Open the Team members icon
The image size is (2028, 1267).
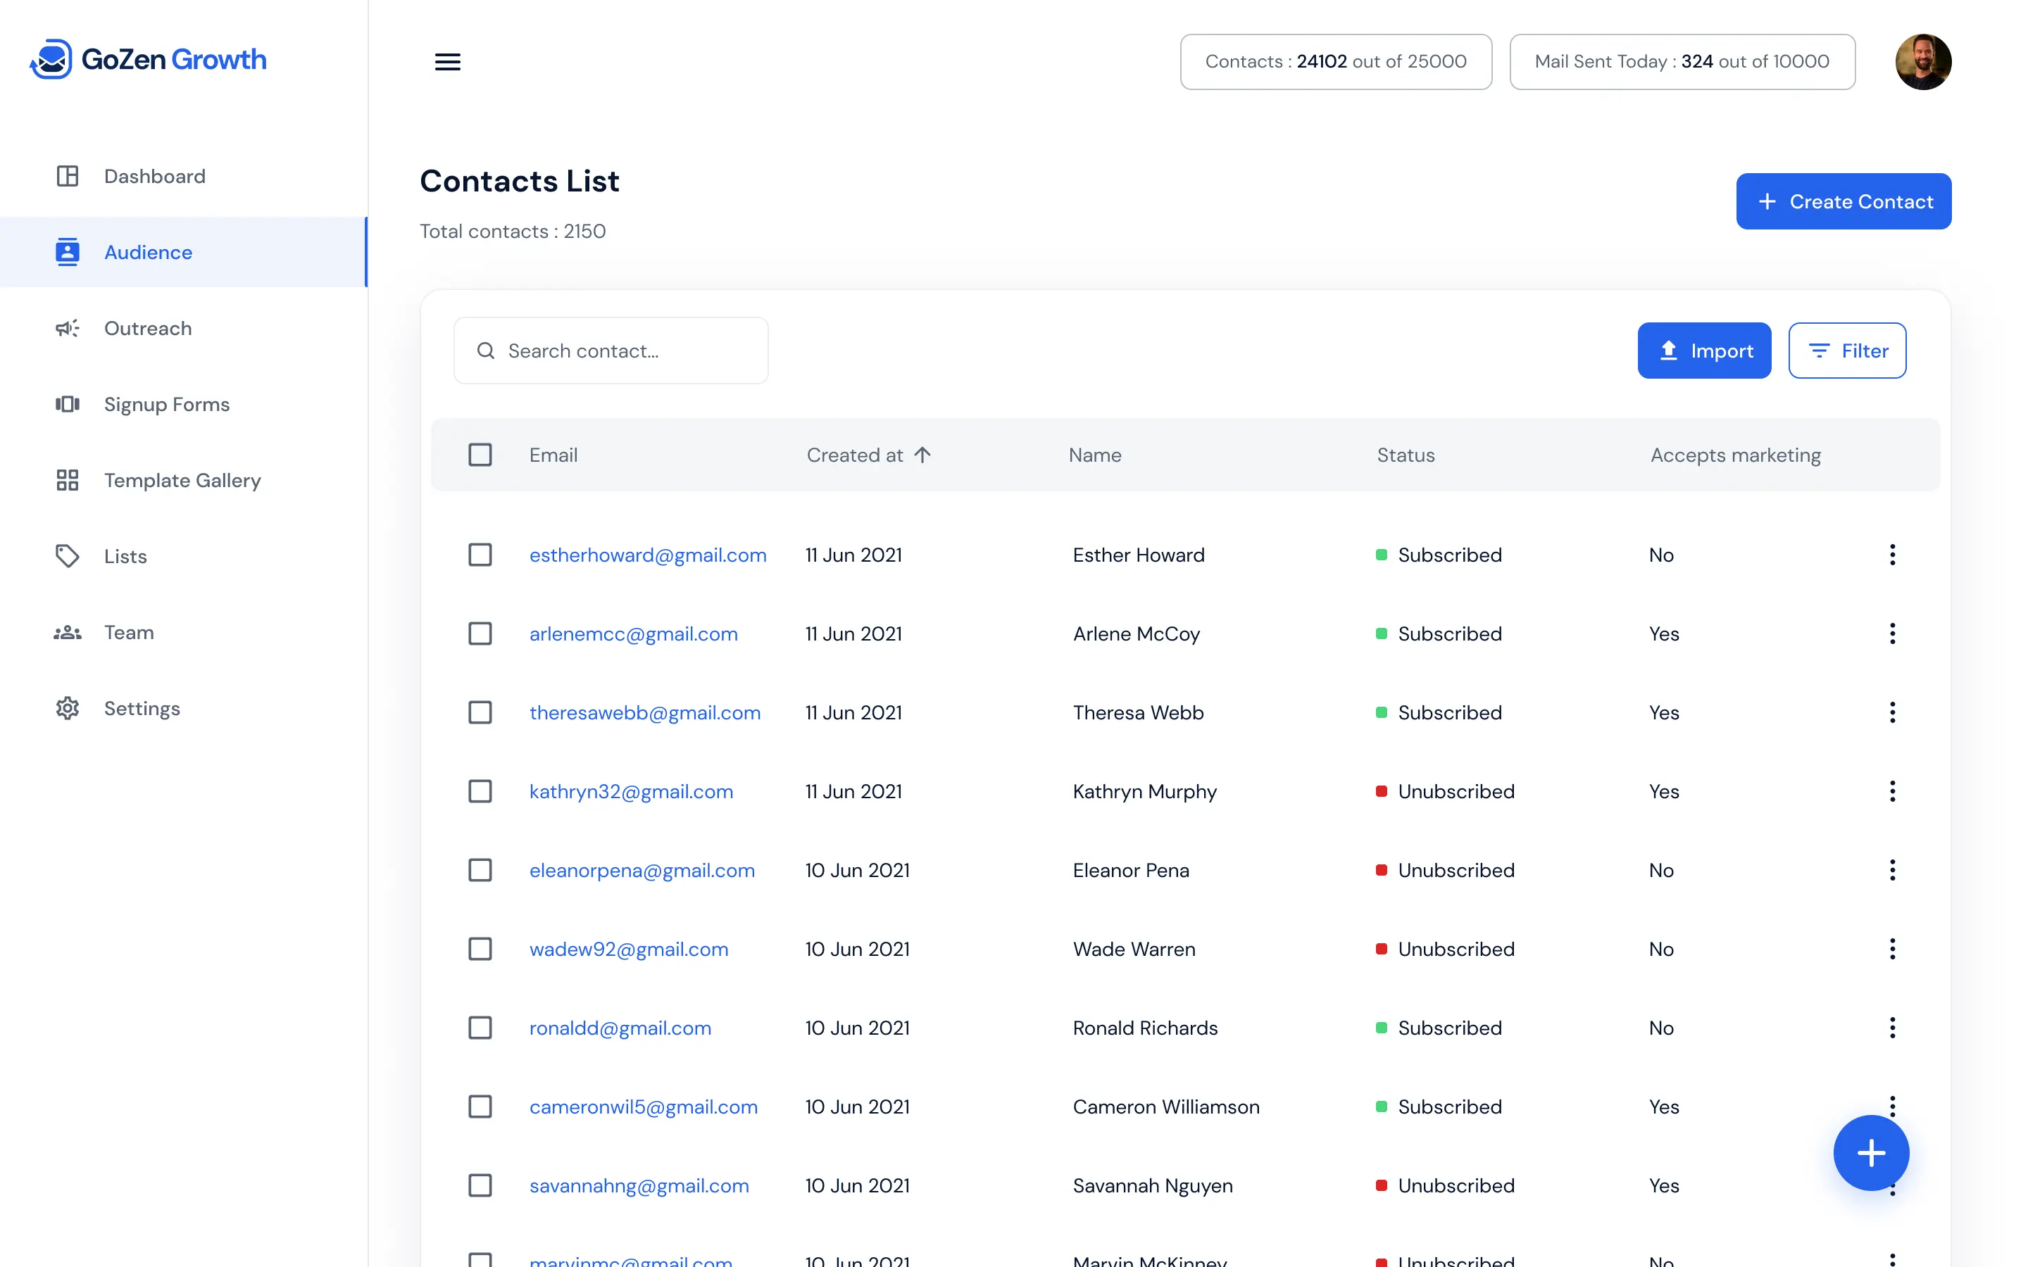(x=67, y=632)
